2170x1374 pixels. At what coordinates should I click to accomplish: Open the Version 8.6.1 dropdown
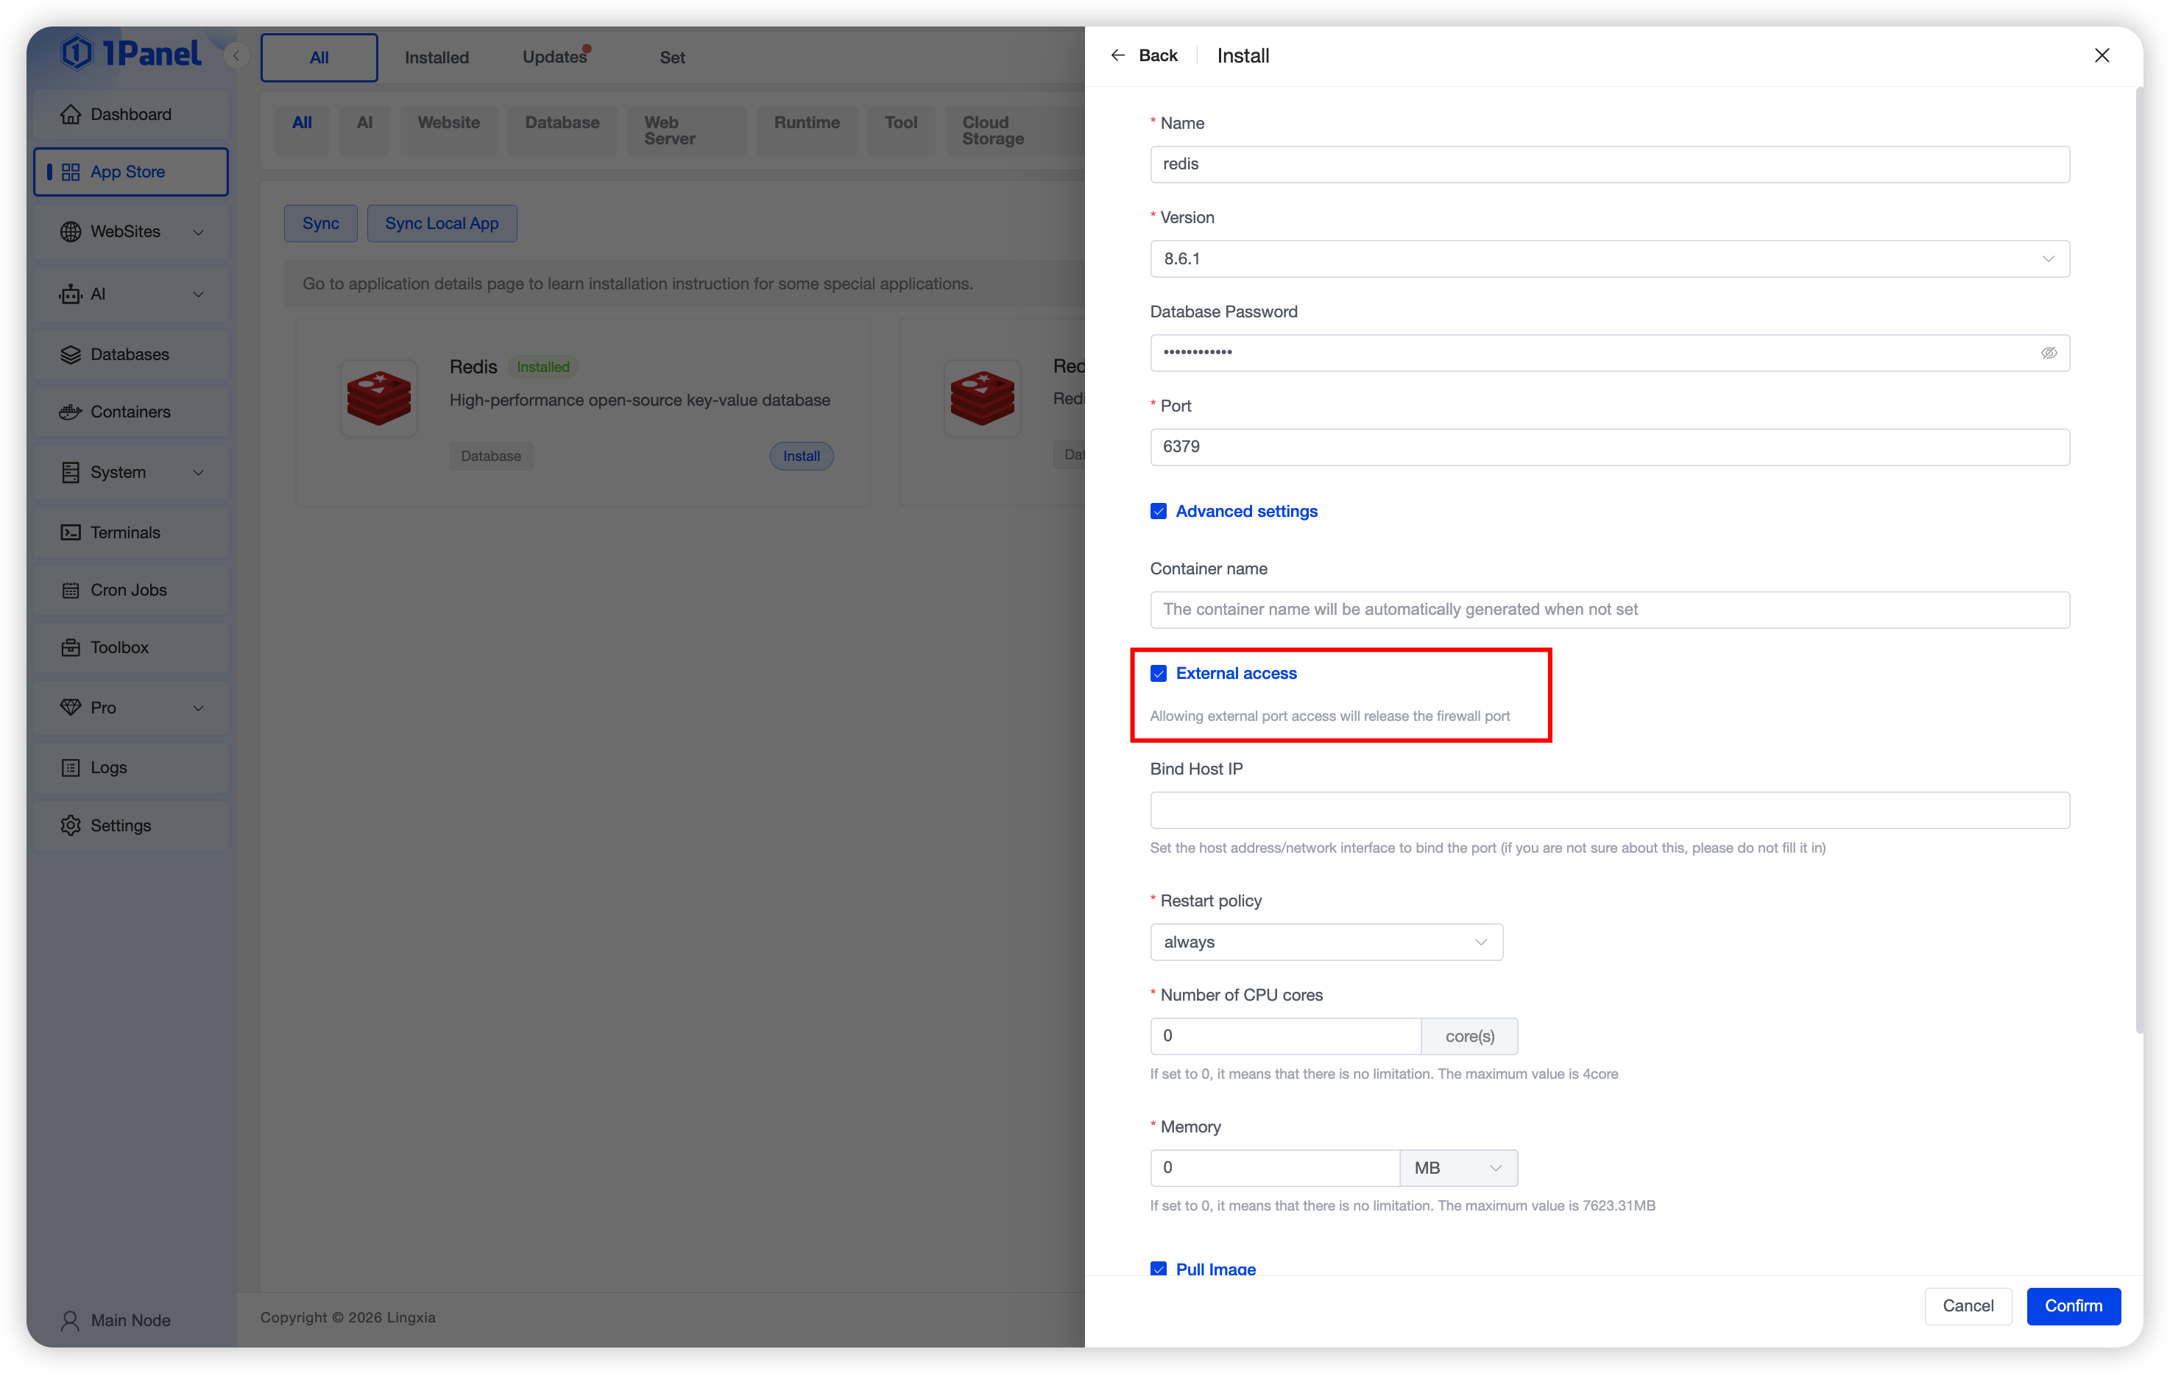(1608, 258)
